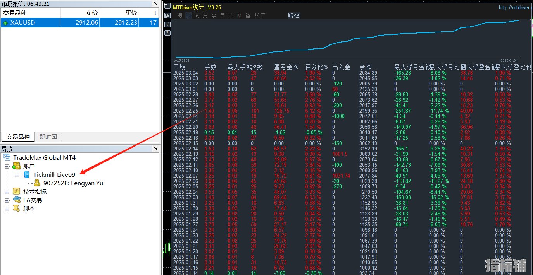
Task: Select the 综 summary statistics tab
Action: tap(180, 15)
